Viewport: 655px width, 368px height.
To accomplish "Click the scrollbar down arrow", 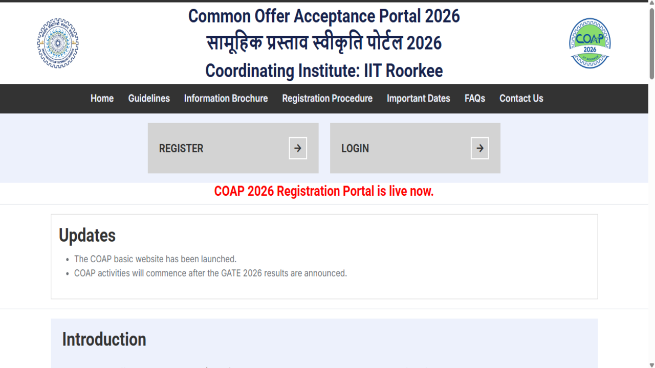I will tap(651, 364).
